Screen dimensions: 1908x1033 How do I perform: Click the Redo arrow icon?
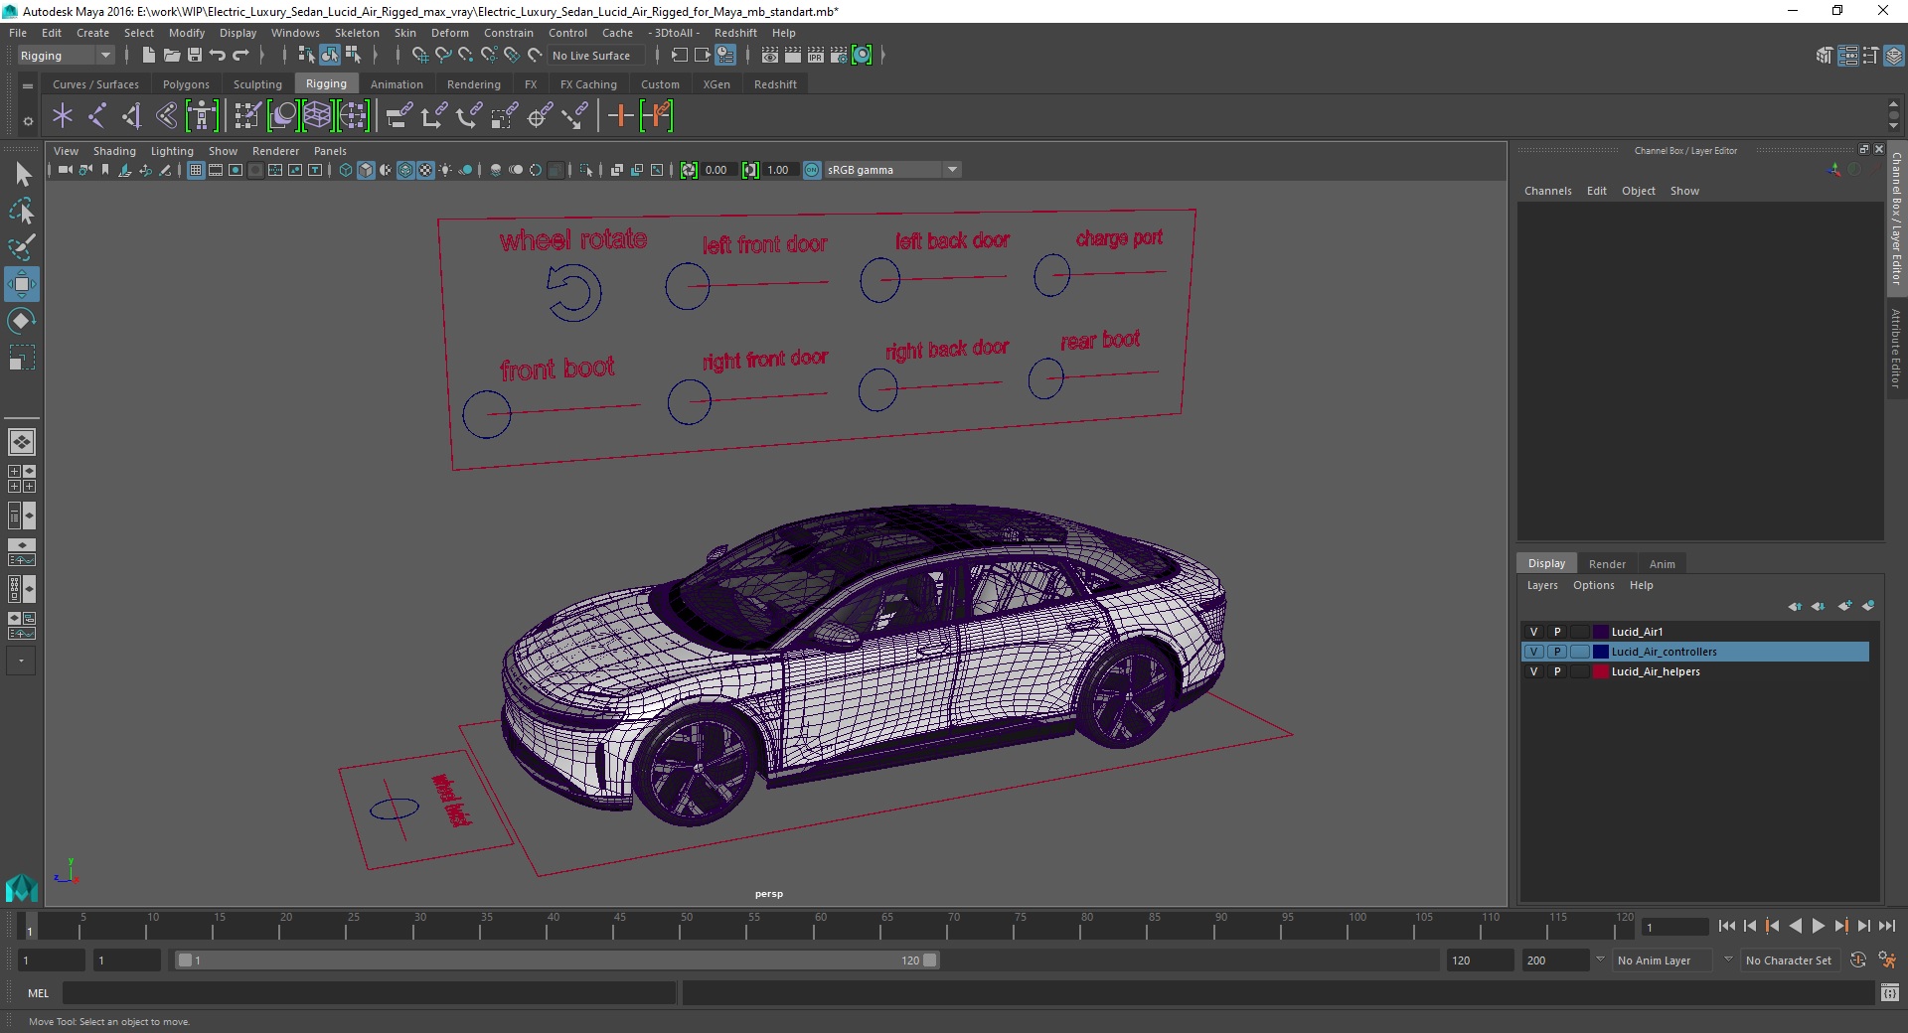tap(240, 56)
